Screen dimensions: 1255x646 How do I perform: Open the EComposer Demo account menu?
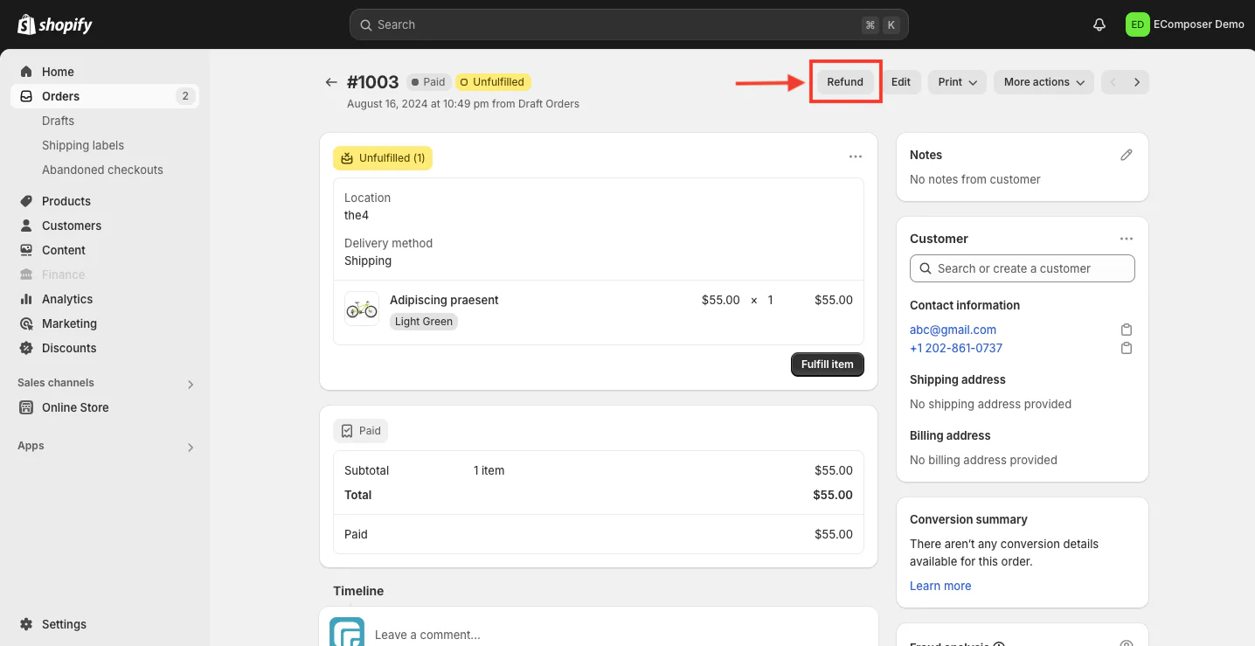[x=1186, y=24]
